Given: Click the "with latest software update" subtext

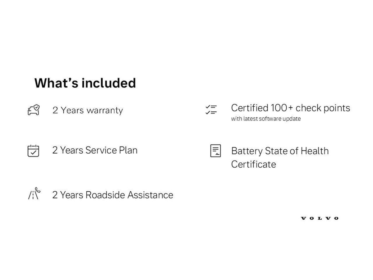Looking at the screenshot, I should pos(266,119).
